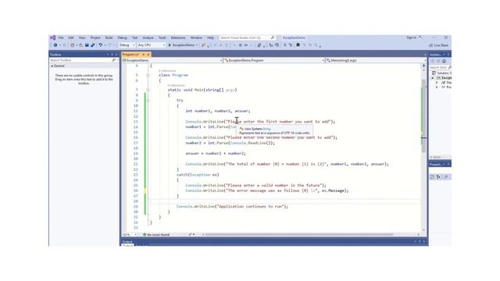The image size is (500, 281).
Task: Click the Output panel title
Action: pos(127,241)
